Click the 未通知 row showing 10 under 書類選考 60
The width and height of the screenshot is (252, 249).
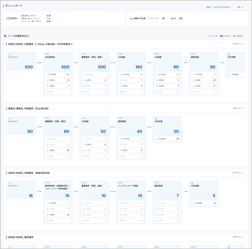tap(58, 150)
